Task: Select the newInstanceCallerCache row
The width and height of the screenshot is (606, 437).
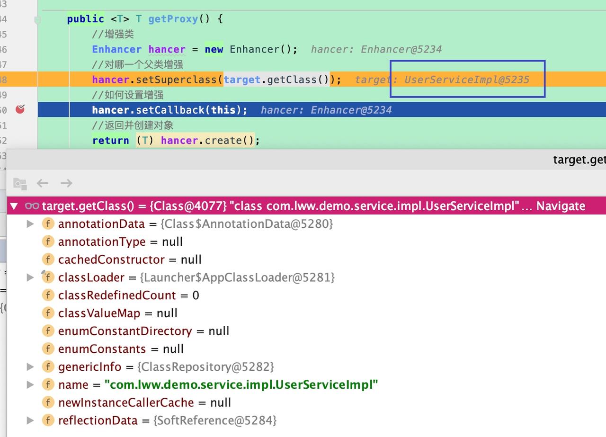Action: click(306, 403)
